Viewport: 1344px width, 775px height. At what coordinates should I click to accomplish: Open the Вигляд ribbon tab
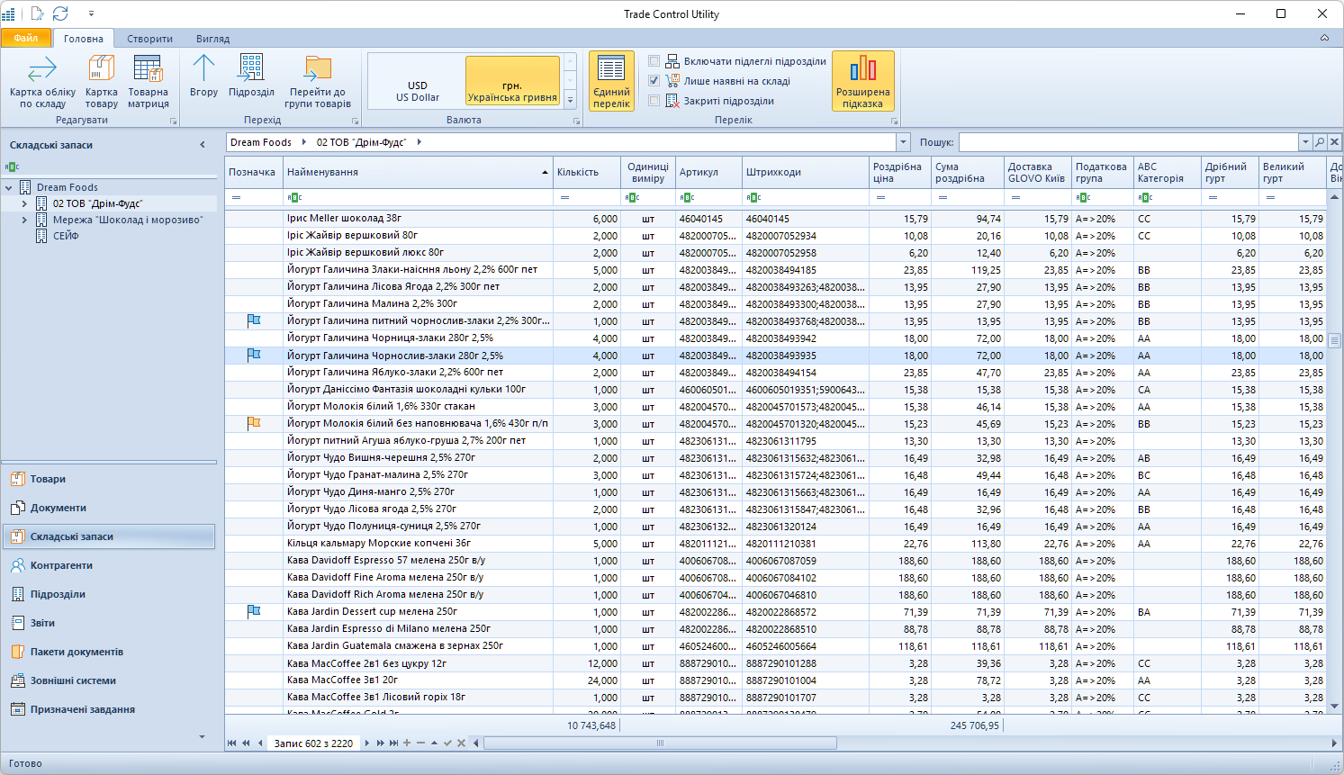click(212, 39)
